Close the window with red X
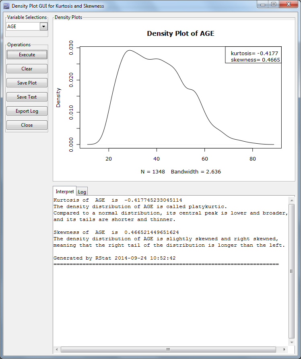Image resolution: width=301 pixels, height=359 pixels. 289,4
